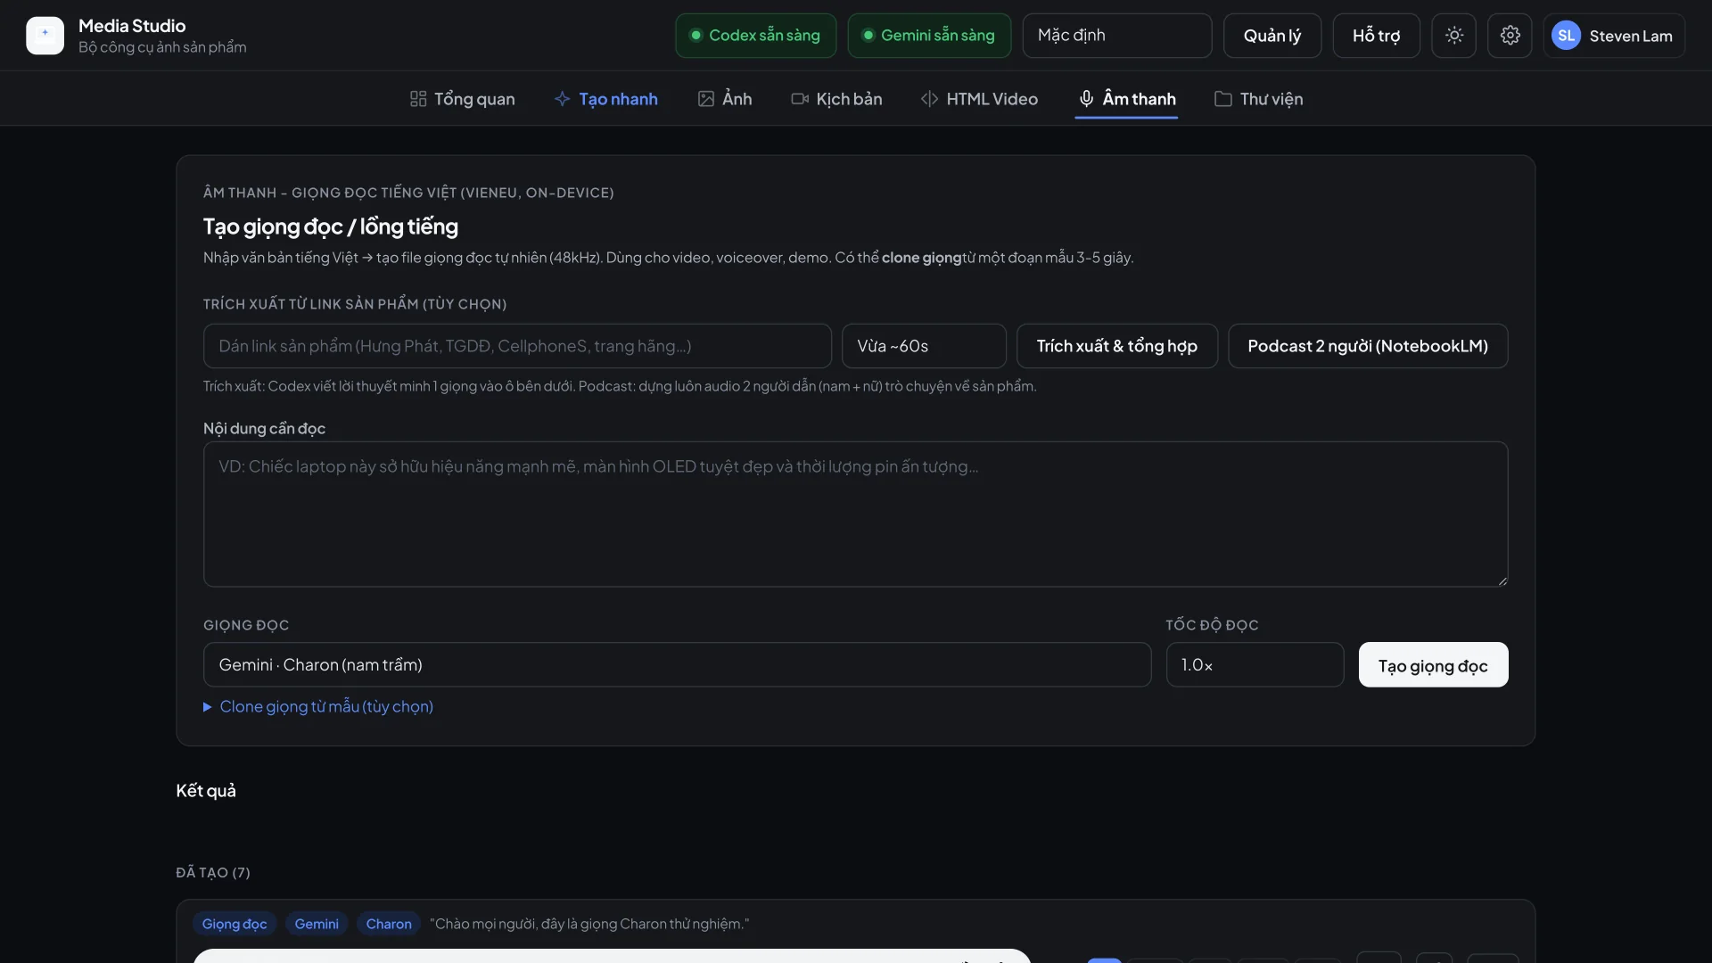Click the Kết quả heading
This screenshot has width=1712, height=963.
[x=206, y=791]
